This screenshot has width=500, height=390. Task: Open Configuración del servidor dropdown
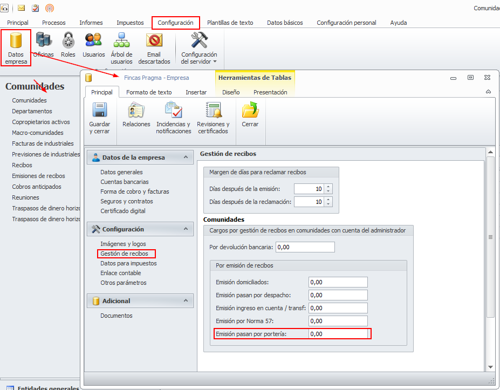point(199,48)
